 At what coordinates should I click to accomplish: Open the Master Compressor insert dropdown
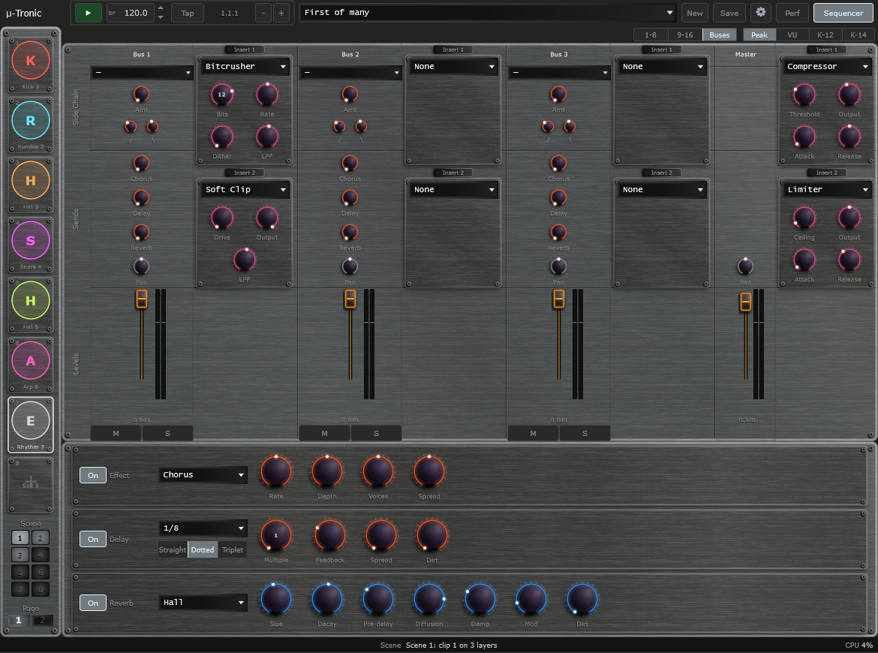(x=827, y=67)
